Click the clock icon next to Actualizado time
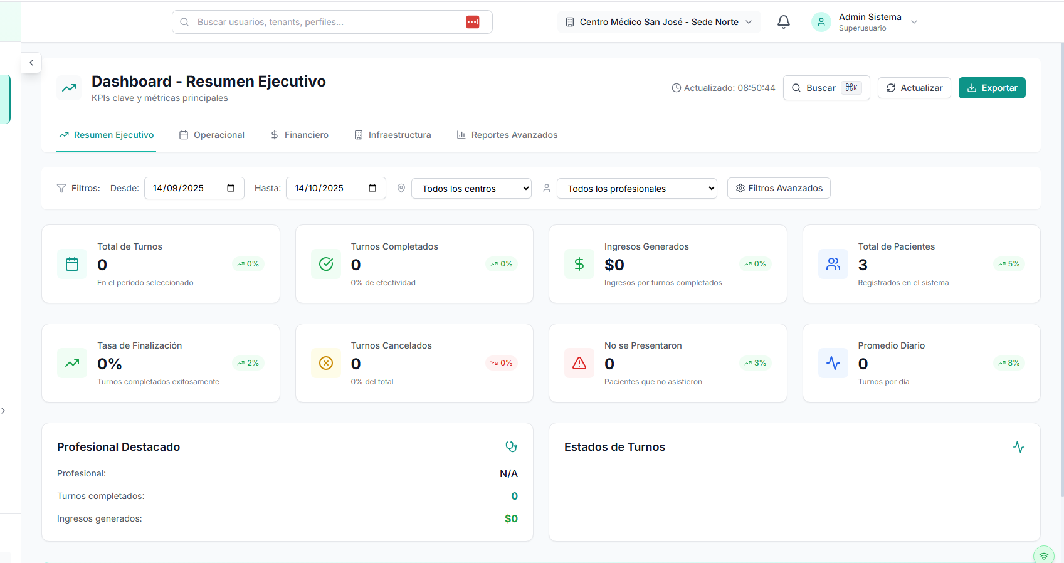Screen dimensions: 1064x563 (677, 88)
